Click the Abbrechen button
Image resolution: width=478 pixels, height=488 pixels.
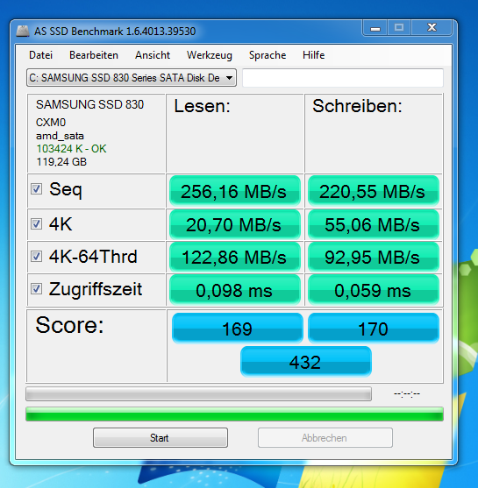point(325,437)
